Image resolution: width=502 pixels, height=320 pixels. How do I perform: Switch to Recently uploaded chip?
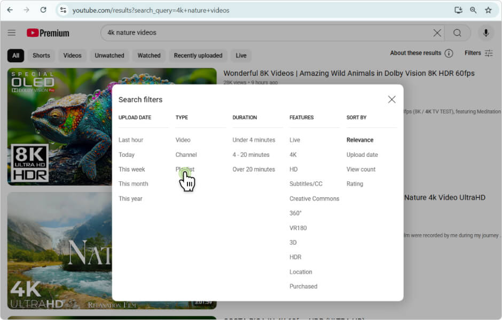198,55
